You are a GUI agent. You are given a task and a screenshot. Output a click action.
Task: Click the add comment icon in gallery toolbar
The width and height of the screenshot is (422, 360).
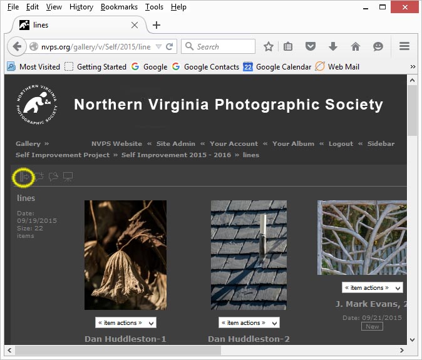point(39,177)
